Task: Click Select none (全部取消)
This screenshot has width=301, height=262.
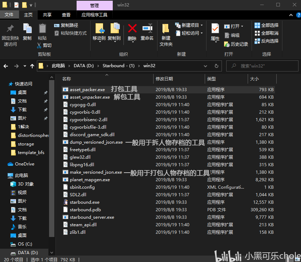Action: tap(266, 33)
